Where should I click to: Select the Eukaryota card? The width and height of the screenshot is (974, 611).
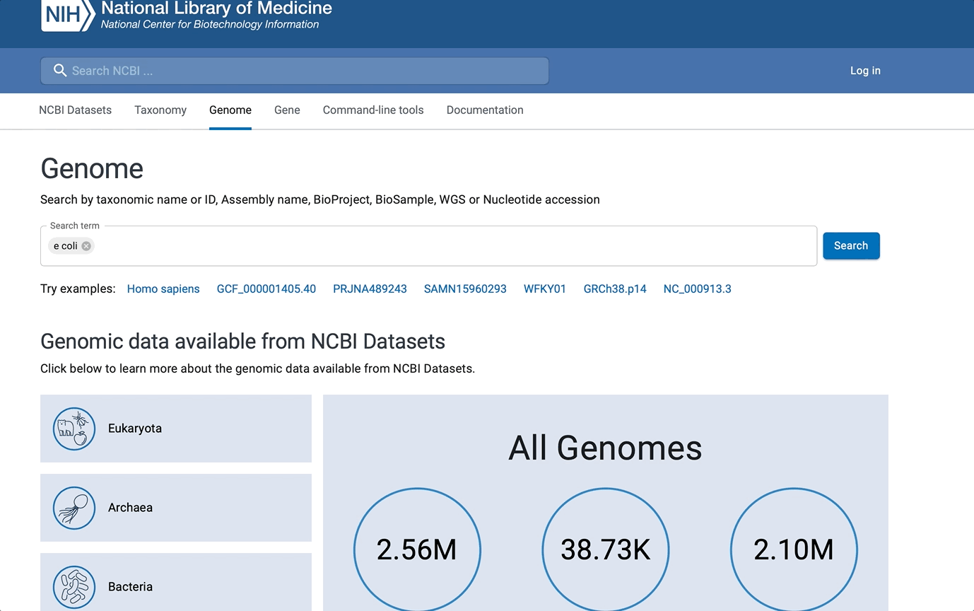click(x=176, y=429)
